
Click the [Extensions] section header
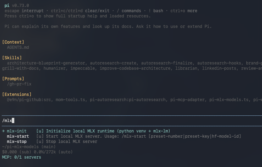(17, 94)
